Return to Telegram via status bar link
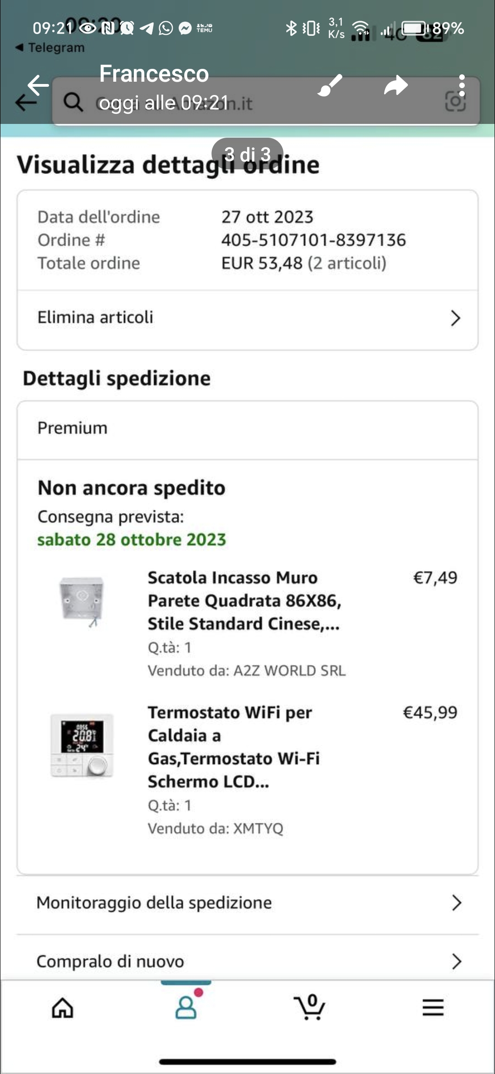Viewport: 495px width, 1074px height. pos(50,47)
